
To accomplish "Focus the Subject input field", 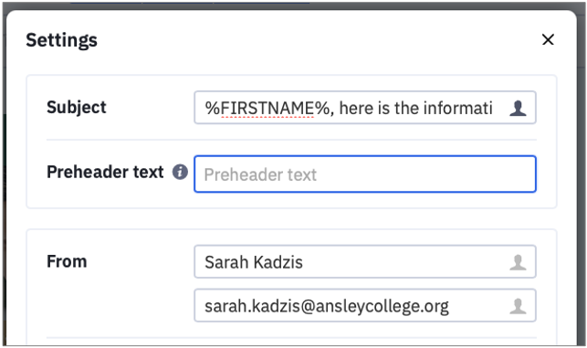I will coord(365,108).
